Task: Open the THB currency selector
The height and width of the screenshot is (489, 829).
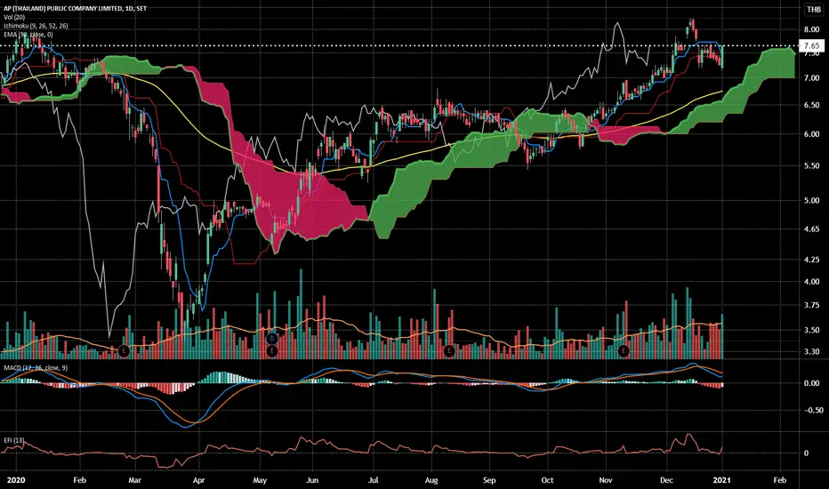Action: 813,10
